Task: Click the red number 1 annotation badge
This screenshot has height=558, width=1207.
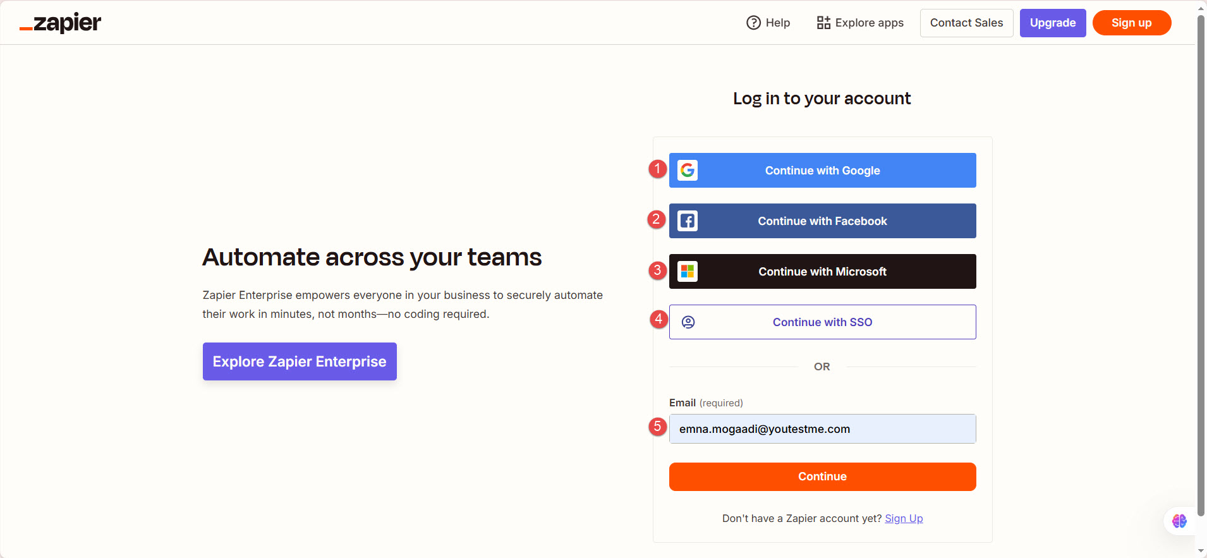Action: point(657,169)
